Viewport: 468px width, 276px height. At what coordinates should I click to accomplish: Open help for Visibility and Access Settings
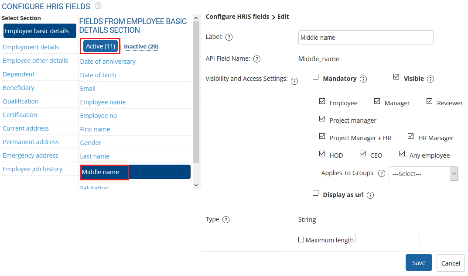click(294, 81)
